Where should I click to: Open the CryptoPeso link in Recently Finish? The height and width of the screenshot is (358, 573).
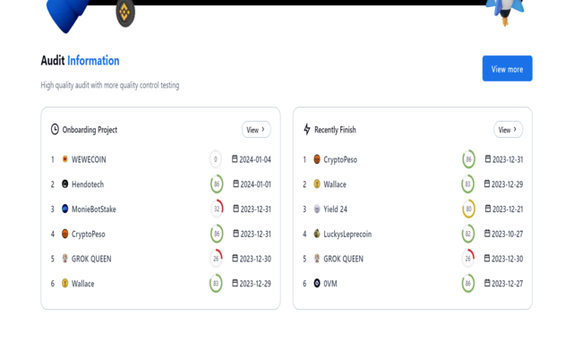[340, 159]
